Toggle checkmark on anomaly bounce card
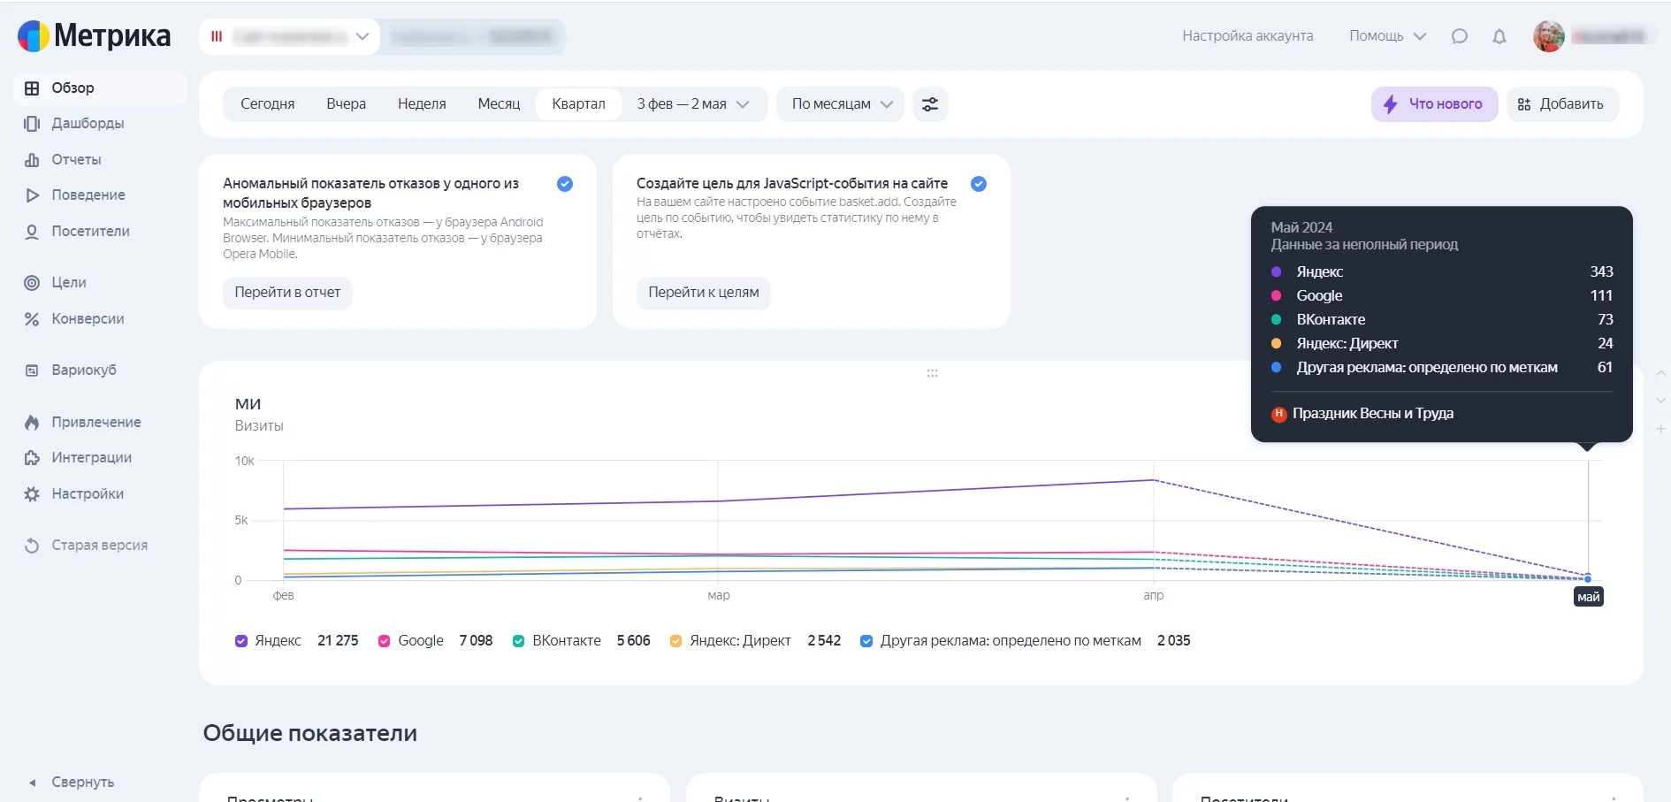This screenshot has height=802, width=1671. tap(565, 184)
